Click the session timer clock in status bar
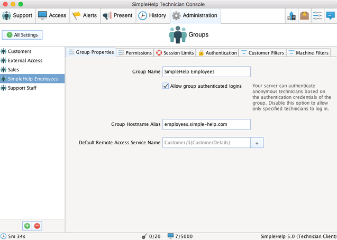The height and width of the screenshot is (240, 337). 3,236
